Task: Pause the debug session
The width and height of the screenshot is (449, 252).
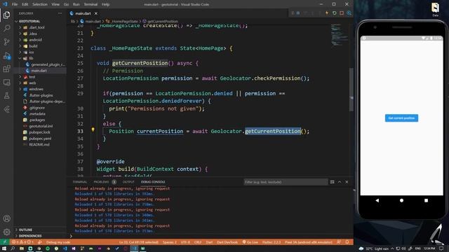Action: point(298,13)
